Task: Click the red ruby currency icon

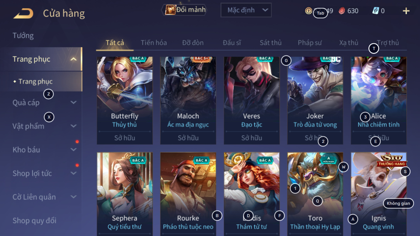Action: coord(342,11)
